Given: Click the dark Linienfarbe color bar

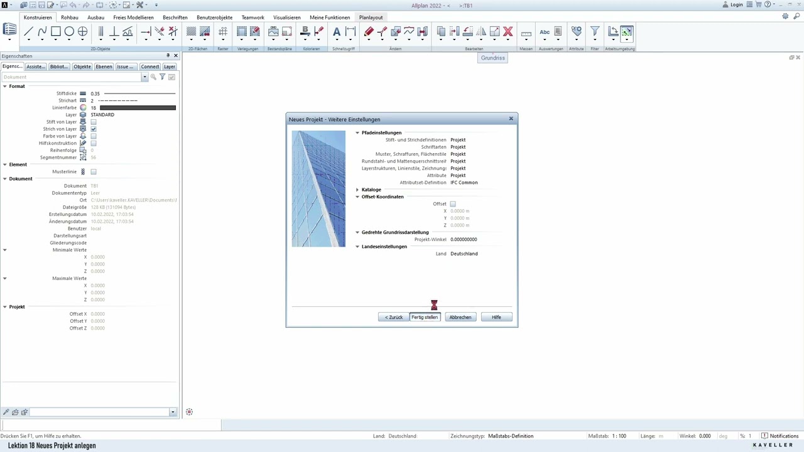Looking at the screenshot, I should (x=138, y=108).
